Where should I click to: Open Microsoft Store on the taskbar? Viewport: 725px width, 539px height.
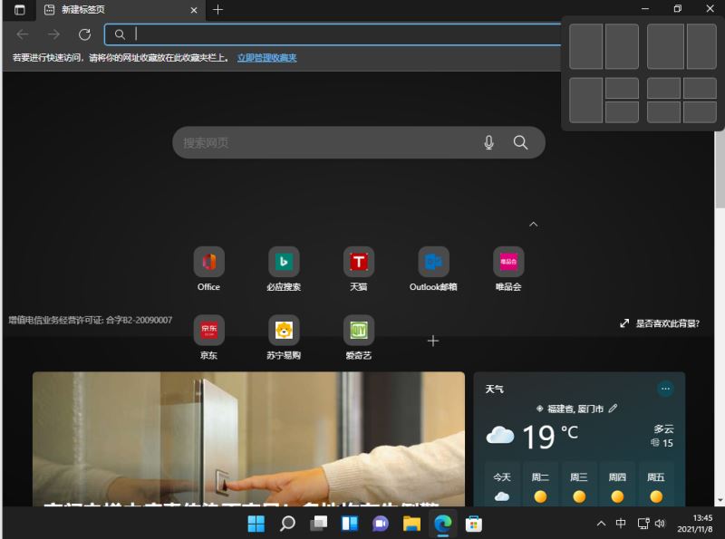pos(474,524)
